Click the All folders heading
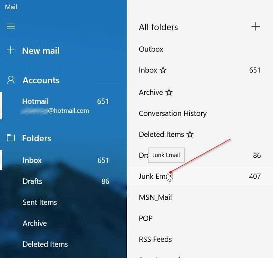This screenshot has width=273, height=258. point(158,27)
